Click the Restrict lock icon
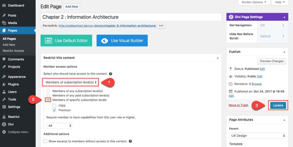 (x=4, y=117)
